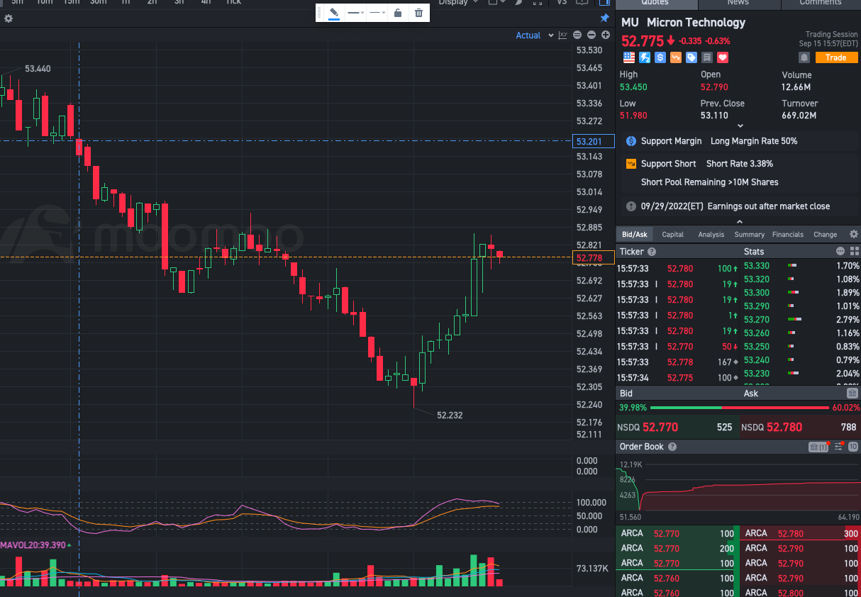
Task: Open the gray note icon
Action: (707, 57)
